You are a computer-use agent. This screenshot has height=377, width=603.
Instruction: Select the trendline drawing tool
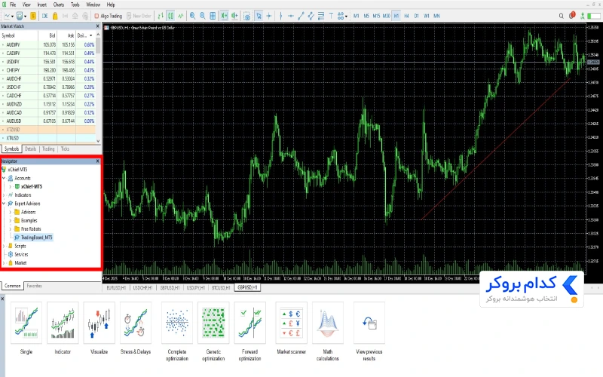coord(301,16)
